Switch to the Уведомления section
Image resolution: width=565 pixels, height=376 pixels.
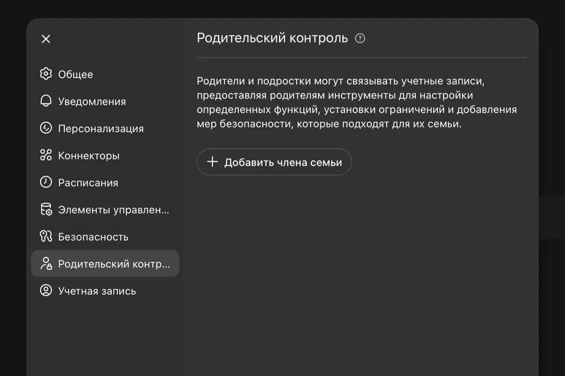coord(92,102)
